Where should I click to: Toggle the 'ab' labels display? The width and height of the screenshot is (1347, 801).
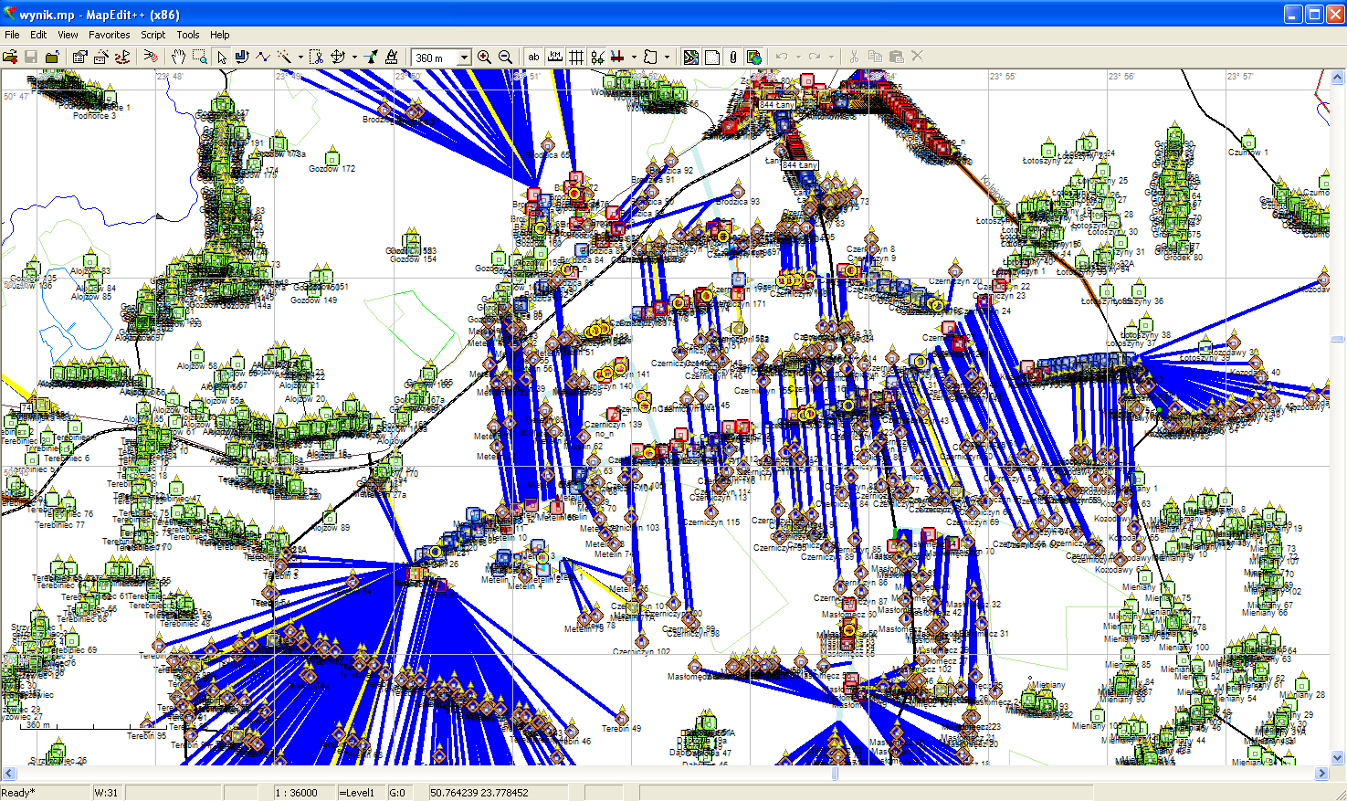[x=533, y=57]
